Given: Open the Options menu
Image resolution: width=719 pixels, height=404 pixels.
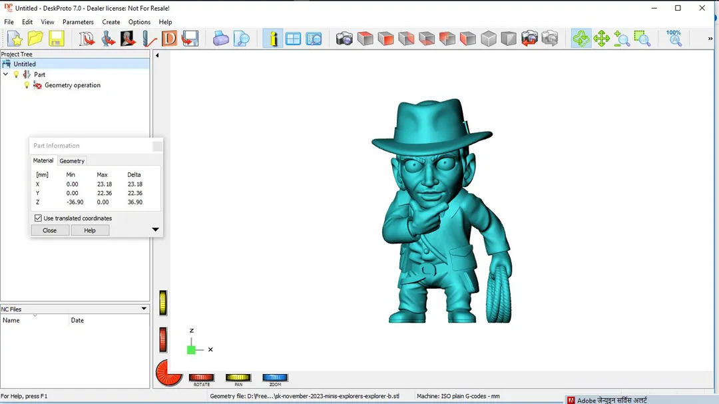Looking at the screenshot, I should (139, 22).
